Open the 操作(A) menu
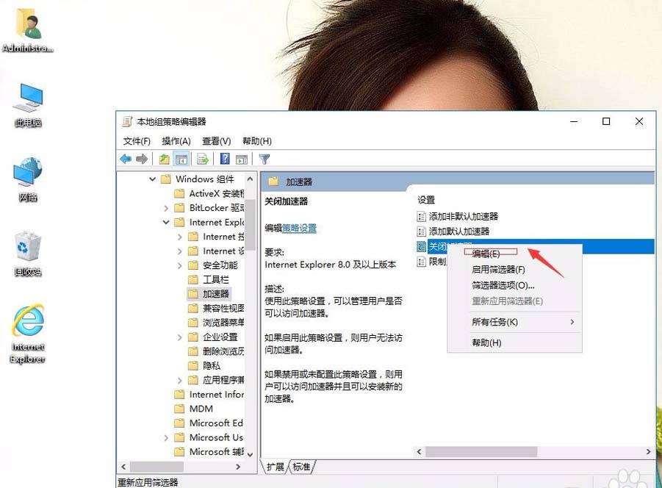The height and width of the screenshot is (488, 662). (x=176, y=141)
